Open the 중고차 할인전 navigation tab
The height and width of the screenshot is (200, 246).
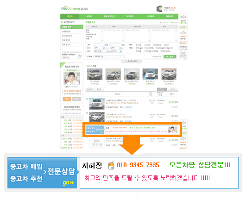109,16
